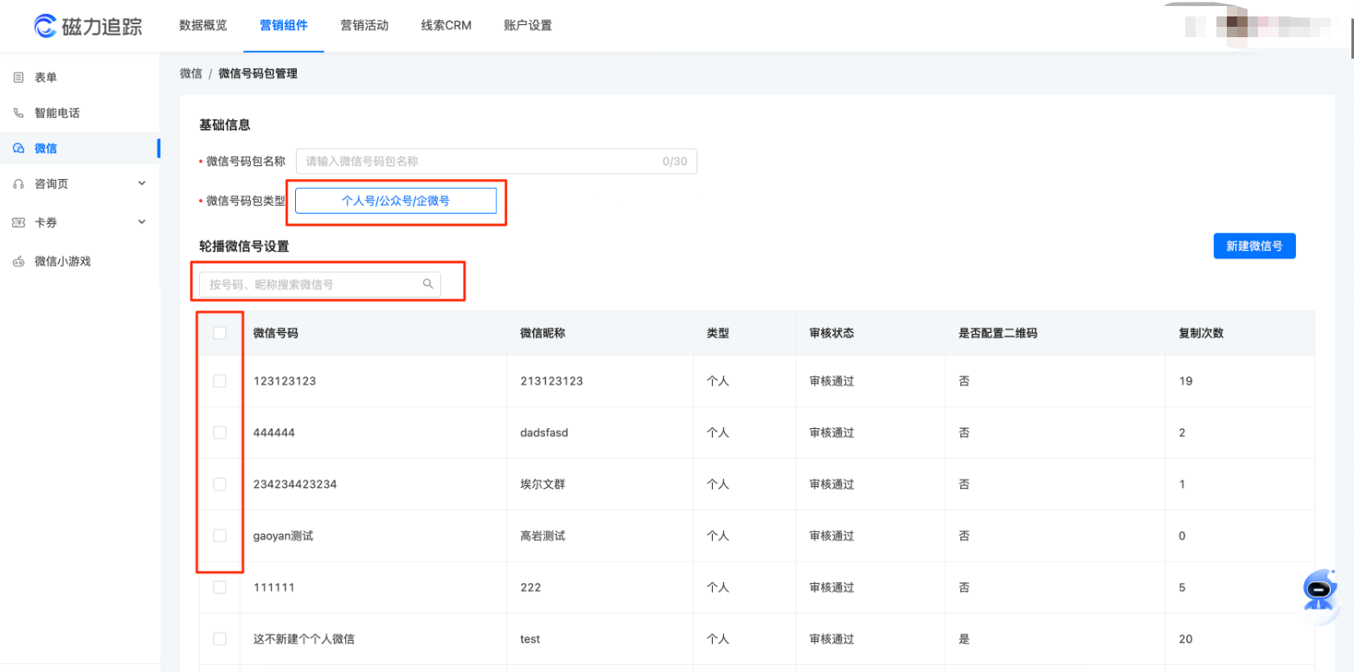Expand the 卡券 sidebar submenu arrow

tap(142, 222)
